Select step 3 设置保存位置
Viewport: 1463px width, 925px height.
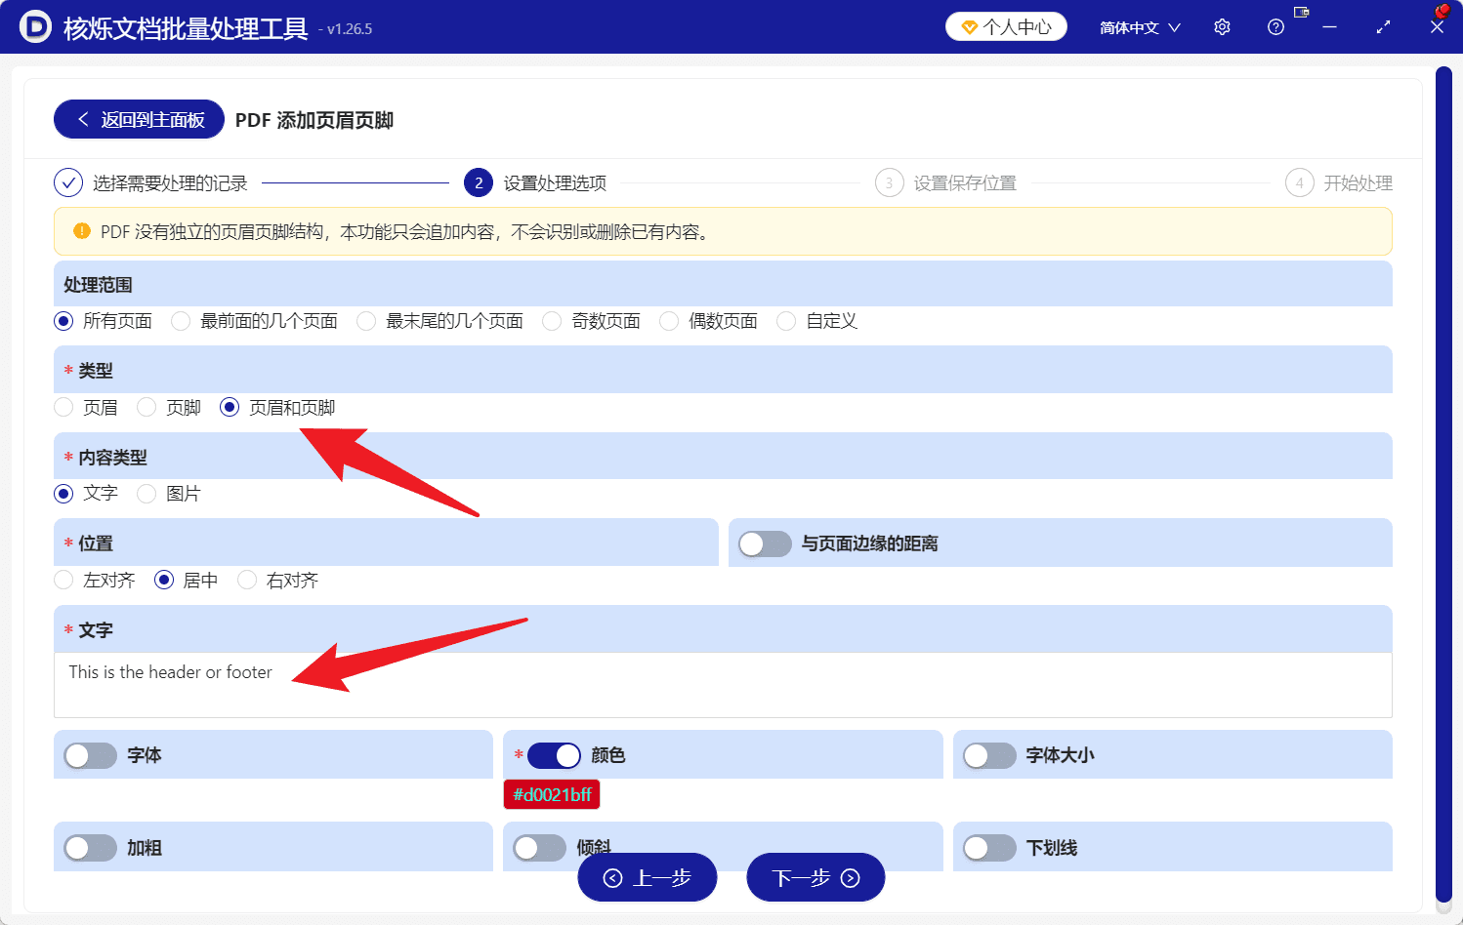[x=945, y=183]
